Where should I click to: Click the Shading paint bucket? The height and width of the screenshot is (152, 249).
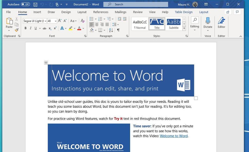coord(92,30)
